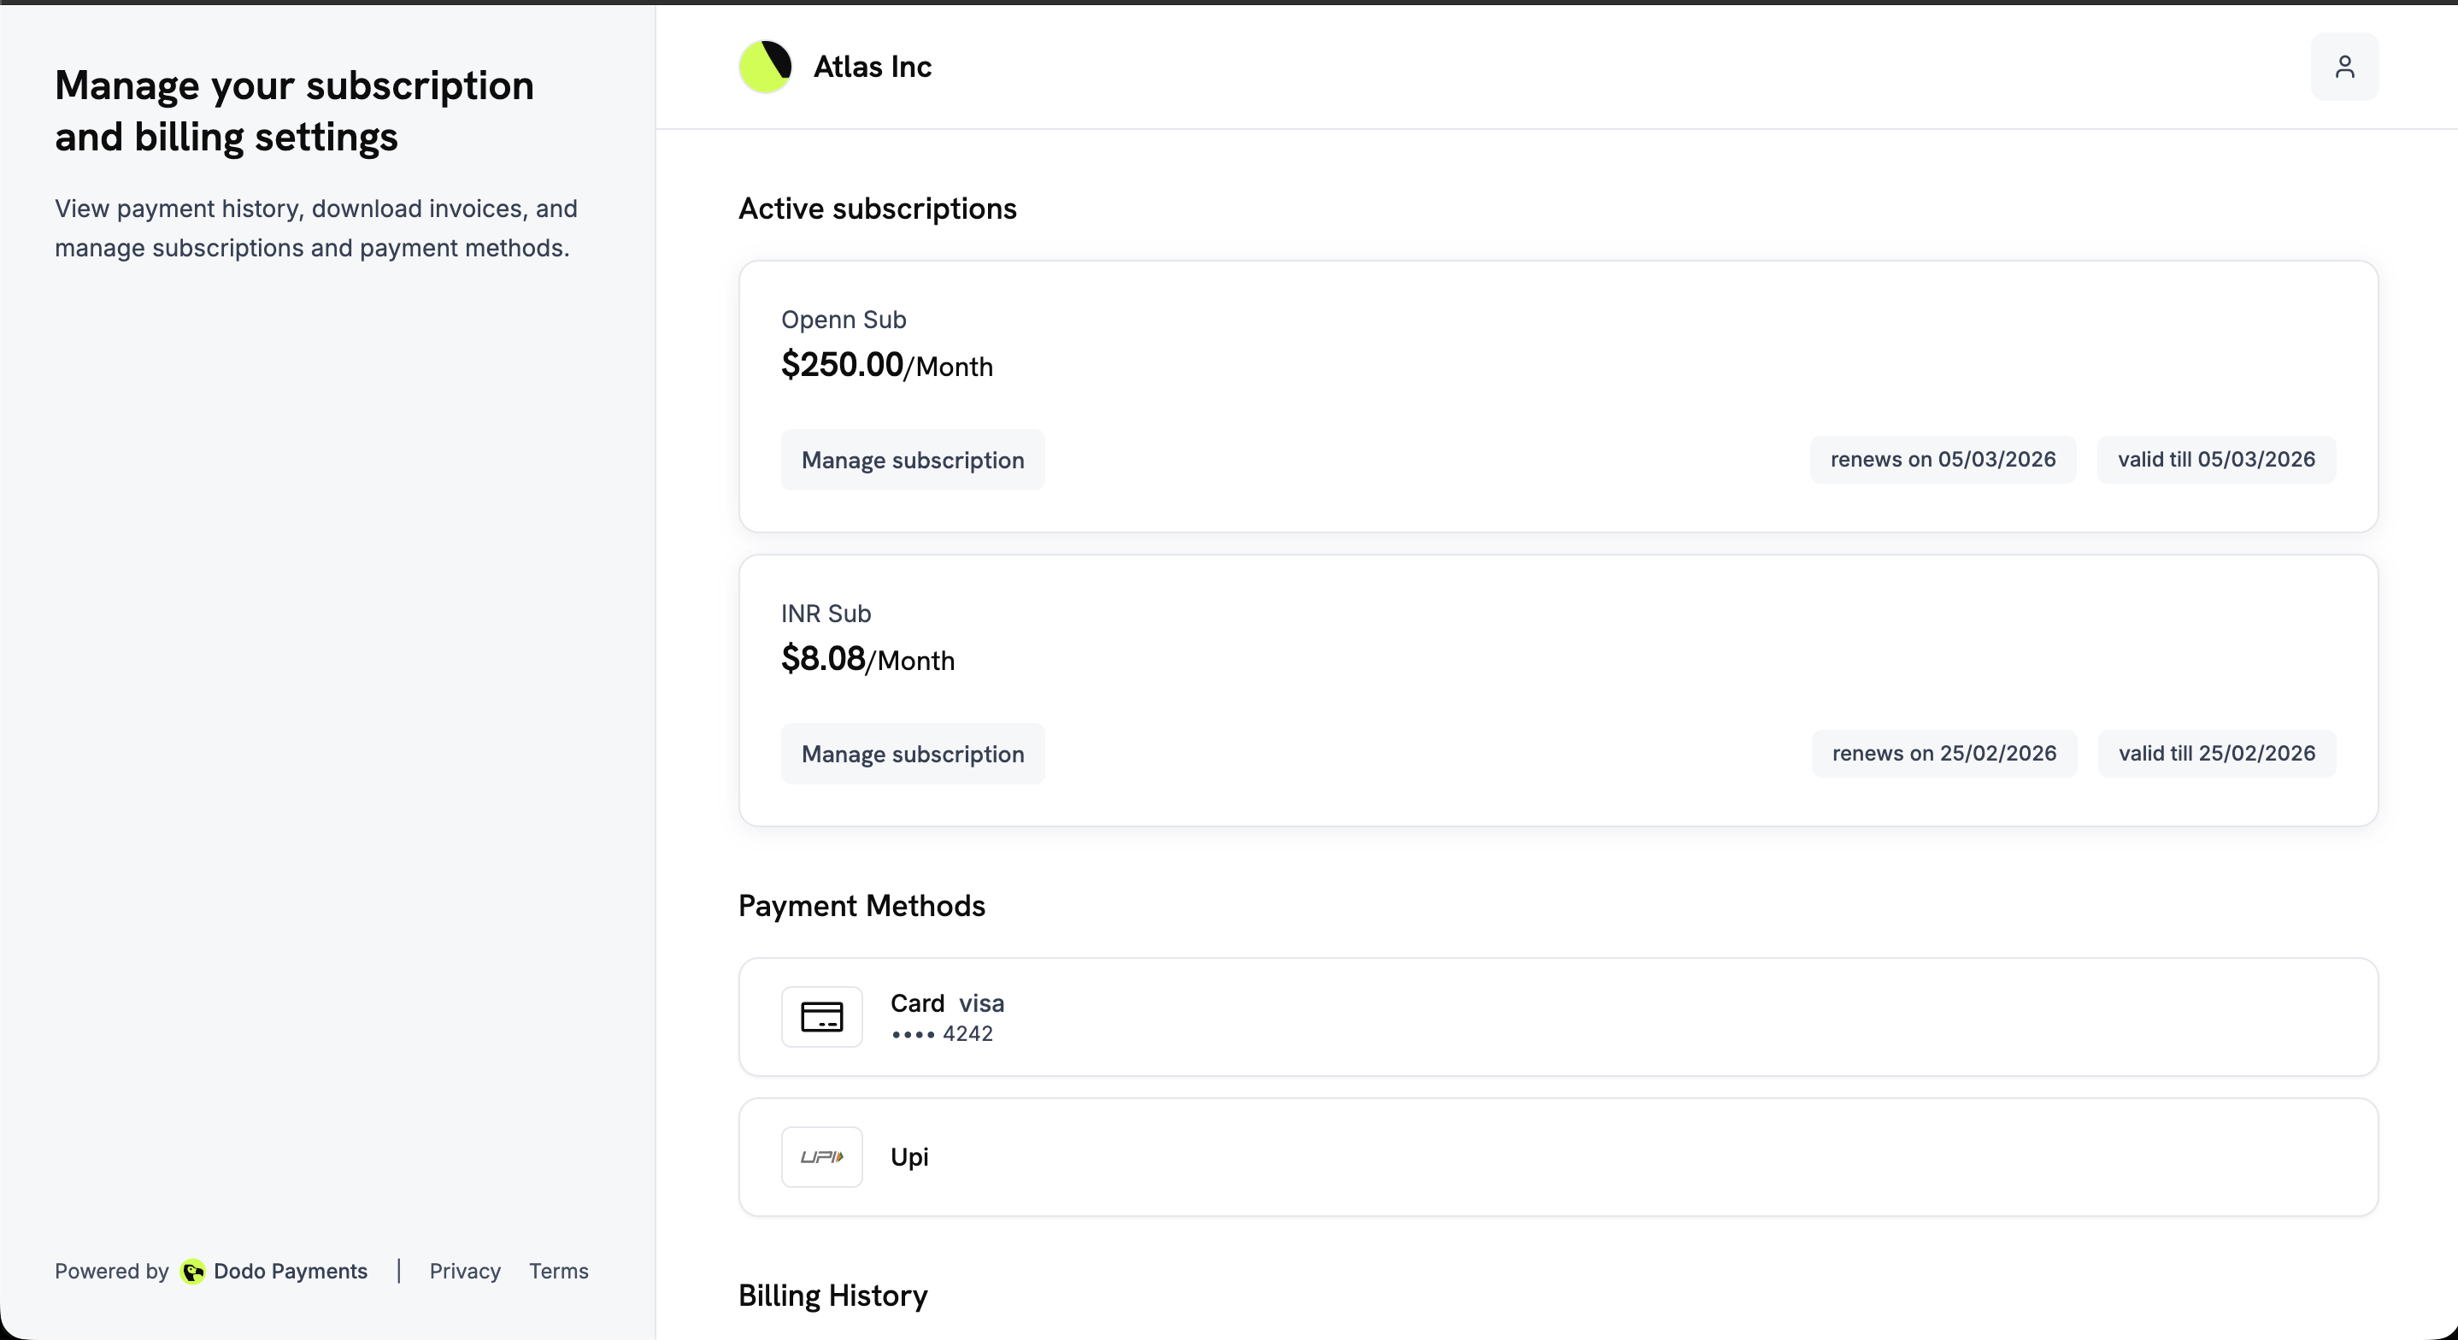Open the Privacy link
This screenshot has height=1340, width=2458.
465,1272
